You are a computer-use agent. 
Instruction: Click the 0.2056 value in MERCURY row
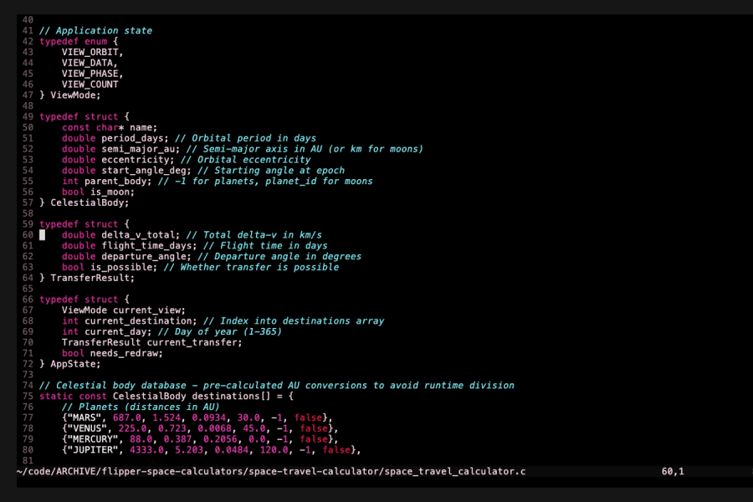[220, 439]
